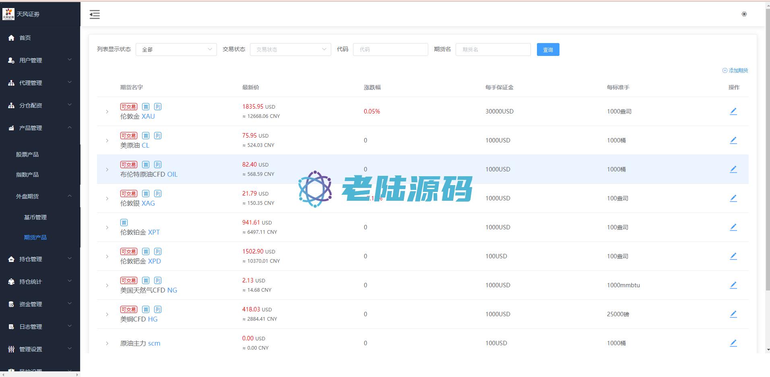Edit the 伦敦铂金 XPT row
The image size is (770, 377).
(733, 227)
